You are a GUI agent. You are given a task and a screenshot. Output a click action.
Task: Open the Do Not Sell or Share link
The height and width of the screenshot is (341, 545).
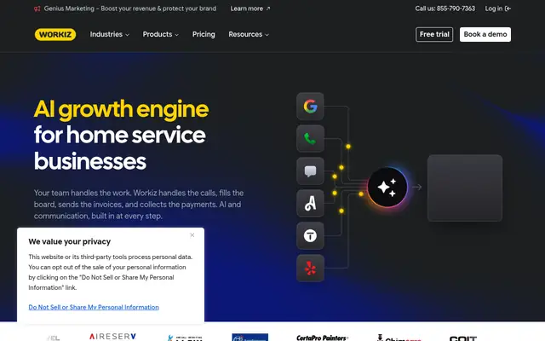[94, 307]
